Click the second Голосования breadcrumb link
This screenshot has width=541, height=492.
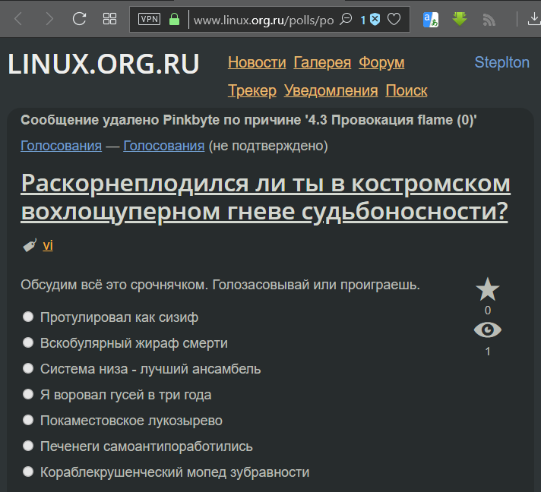[x=164, y=146]
